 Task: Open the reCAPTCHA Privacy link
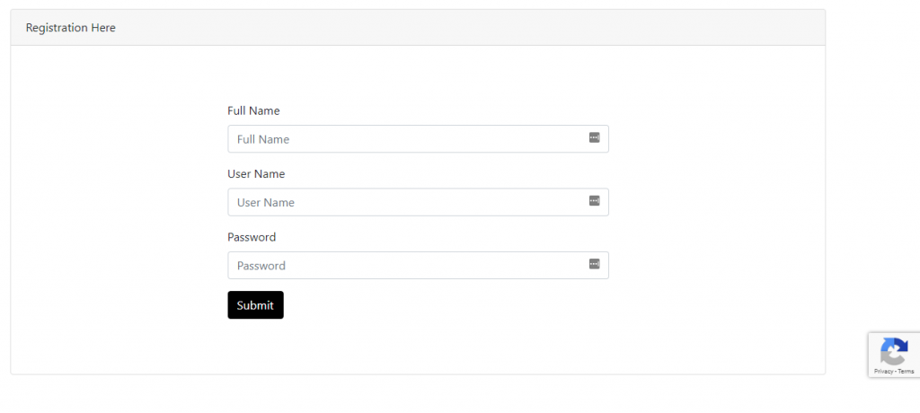[883, 372]
